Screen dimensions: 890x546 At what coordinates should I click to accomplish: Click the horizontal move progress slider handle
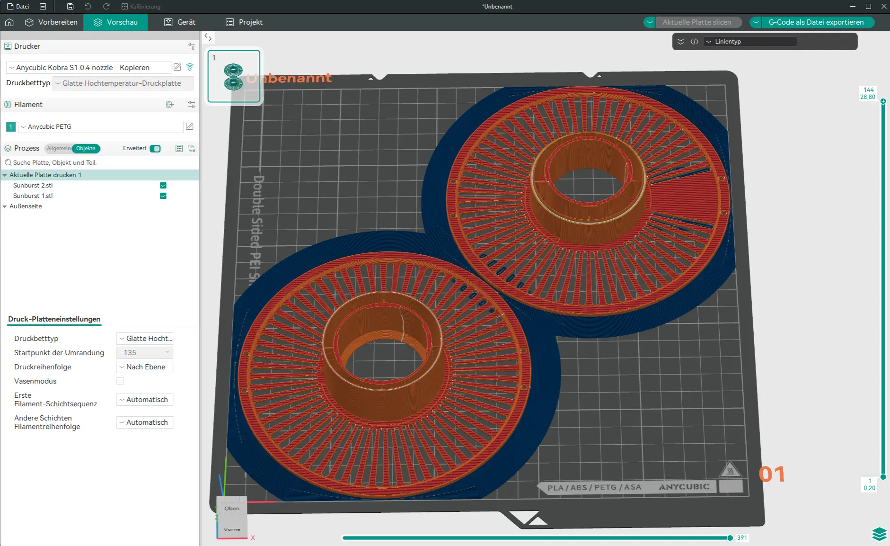[730, 538]
